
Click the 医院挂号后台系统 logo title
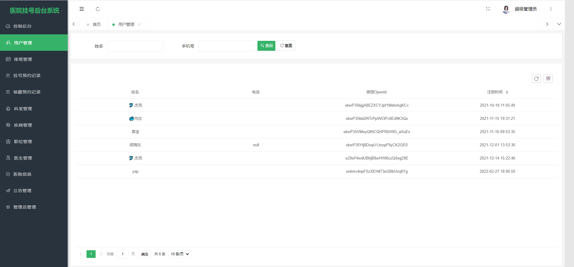click(x=34, y=11)
